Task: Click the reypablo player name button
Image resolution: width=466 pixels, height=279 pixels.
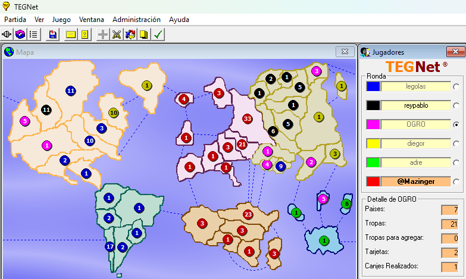Action: tap(415, 105)
